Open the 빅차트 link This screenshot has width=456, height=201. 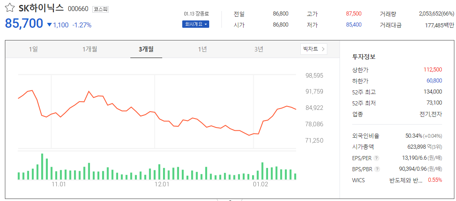pos(314,49)
